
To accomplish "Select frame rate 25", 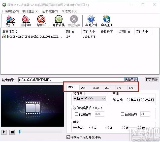I will (123, 127).
